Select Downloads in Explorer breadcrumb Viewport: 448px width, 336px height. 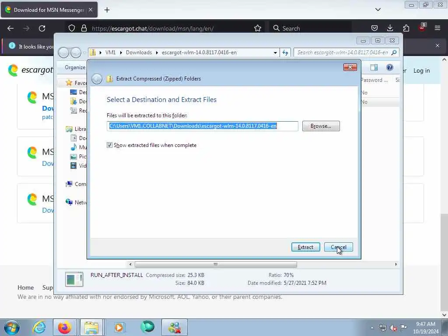[x=139, y=52]
